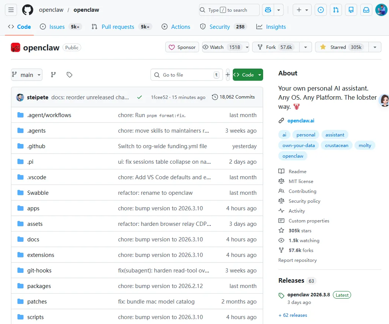Expand the star lists dropdown arrow

(x=375, y=47)
